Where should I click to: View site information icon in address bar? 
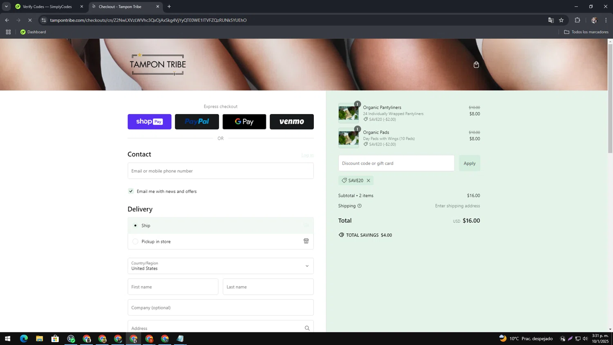coord(44,20)
